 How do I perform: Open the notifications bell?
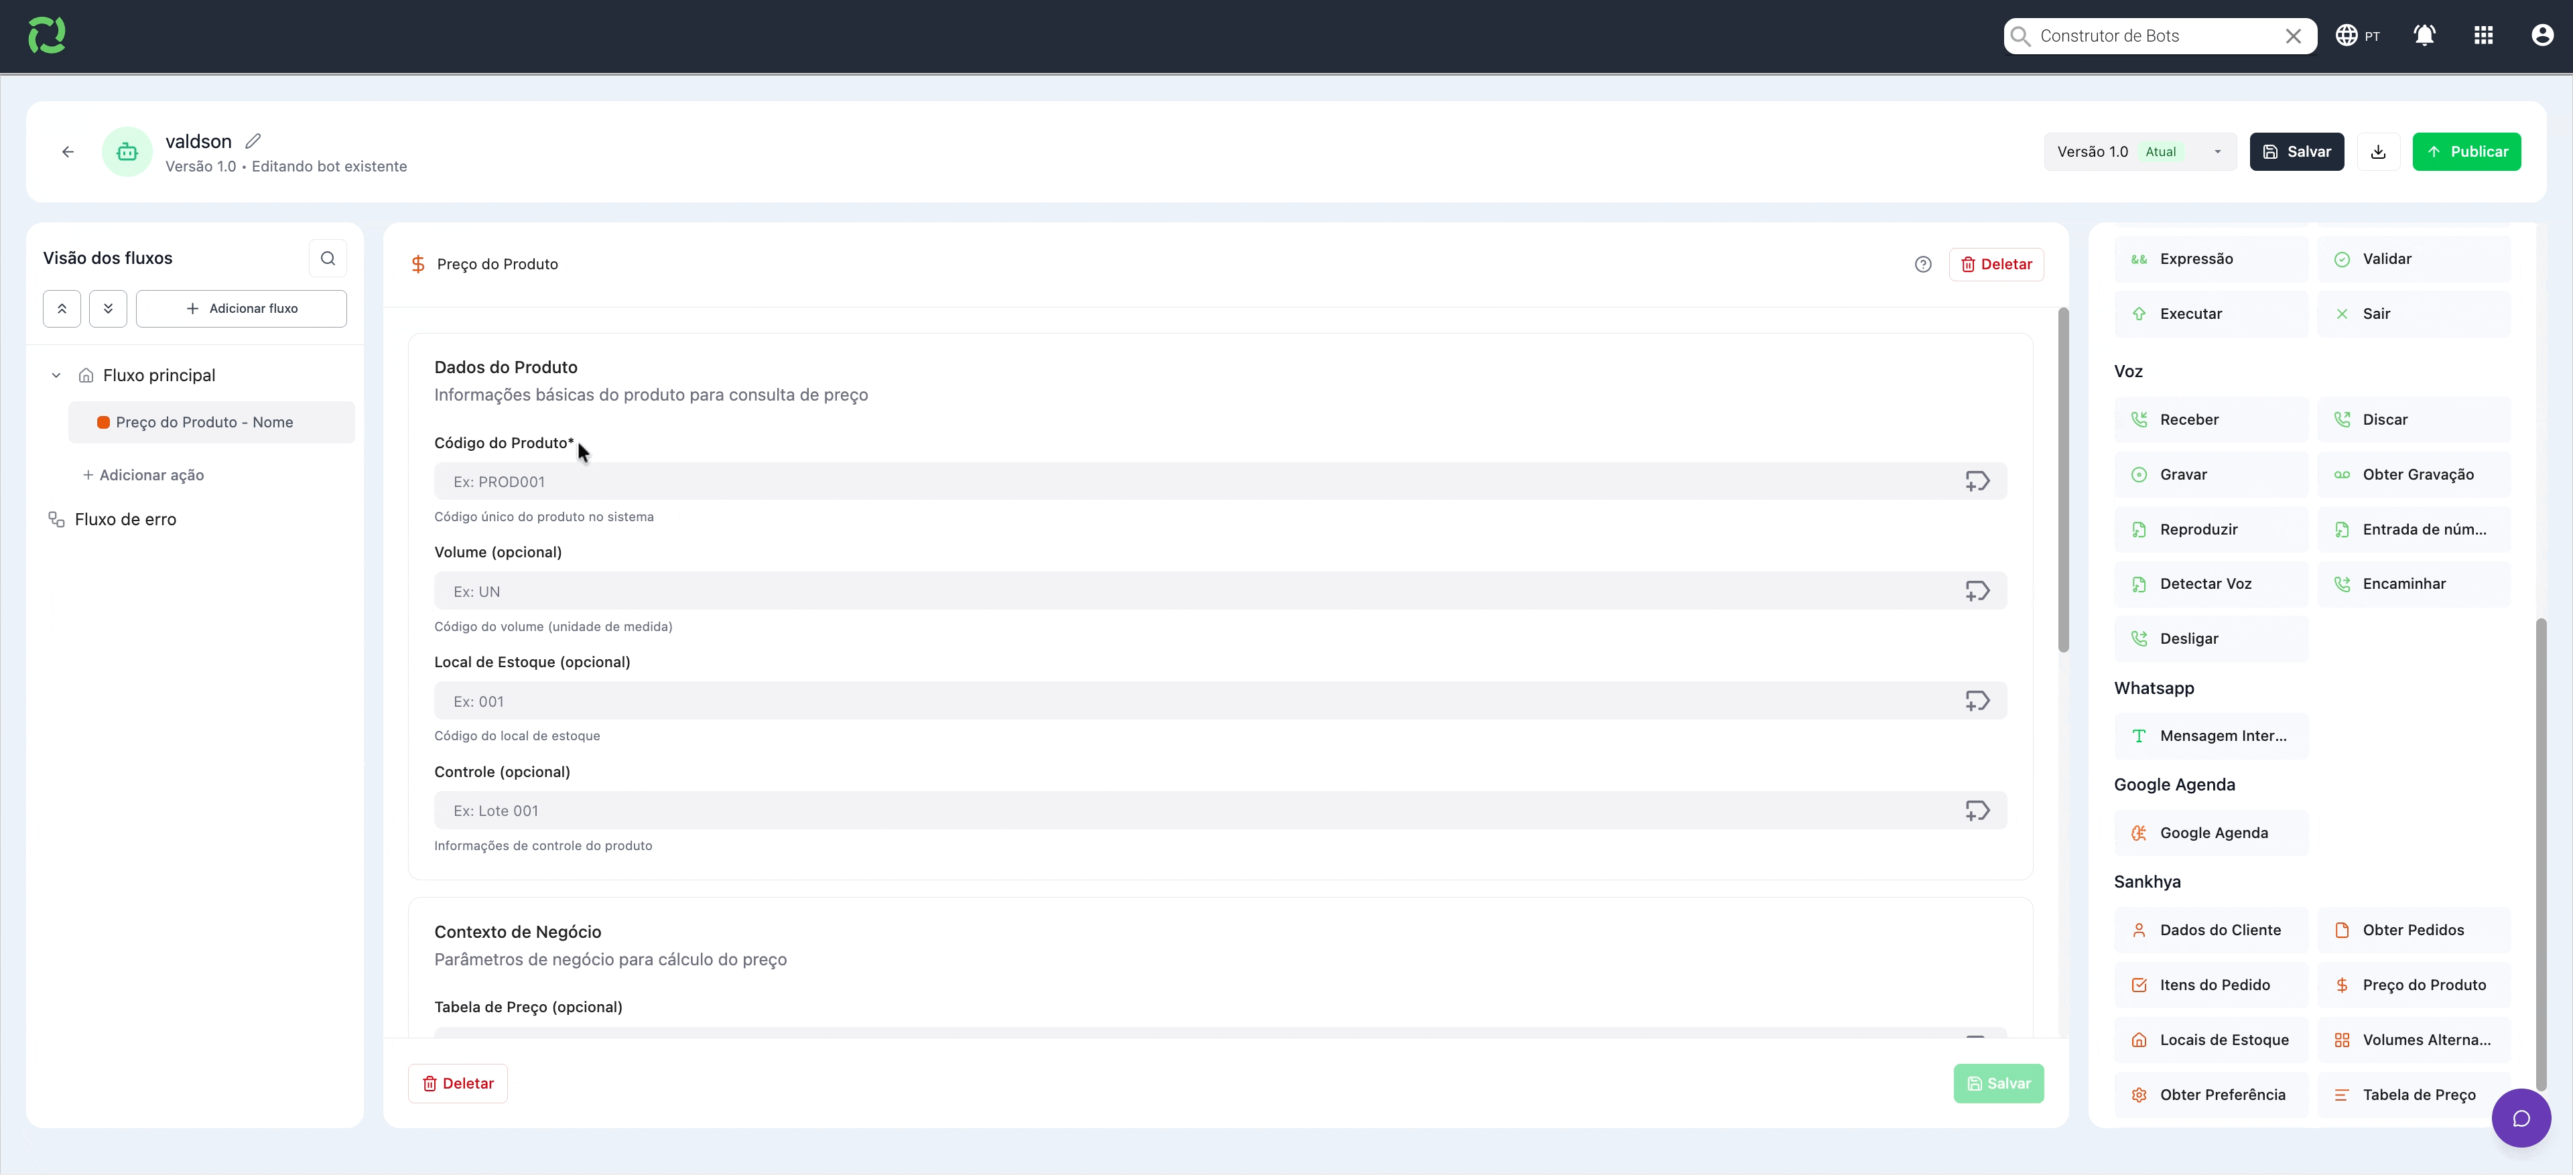2424,36
